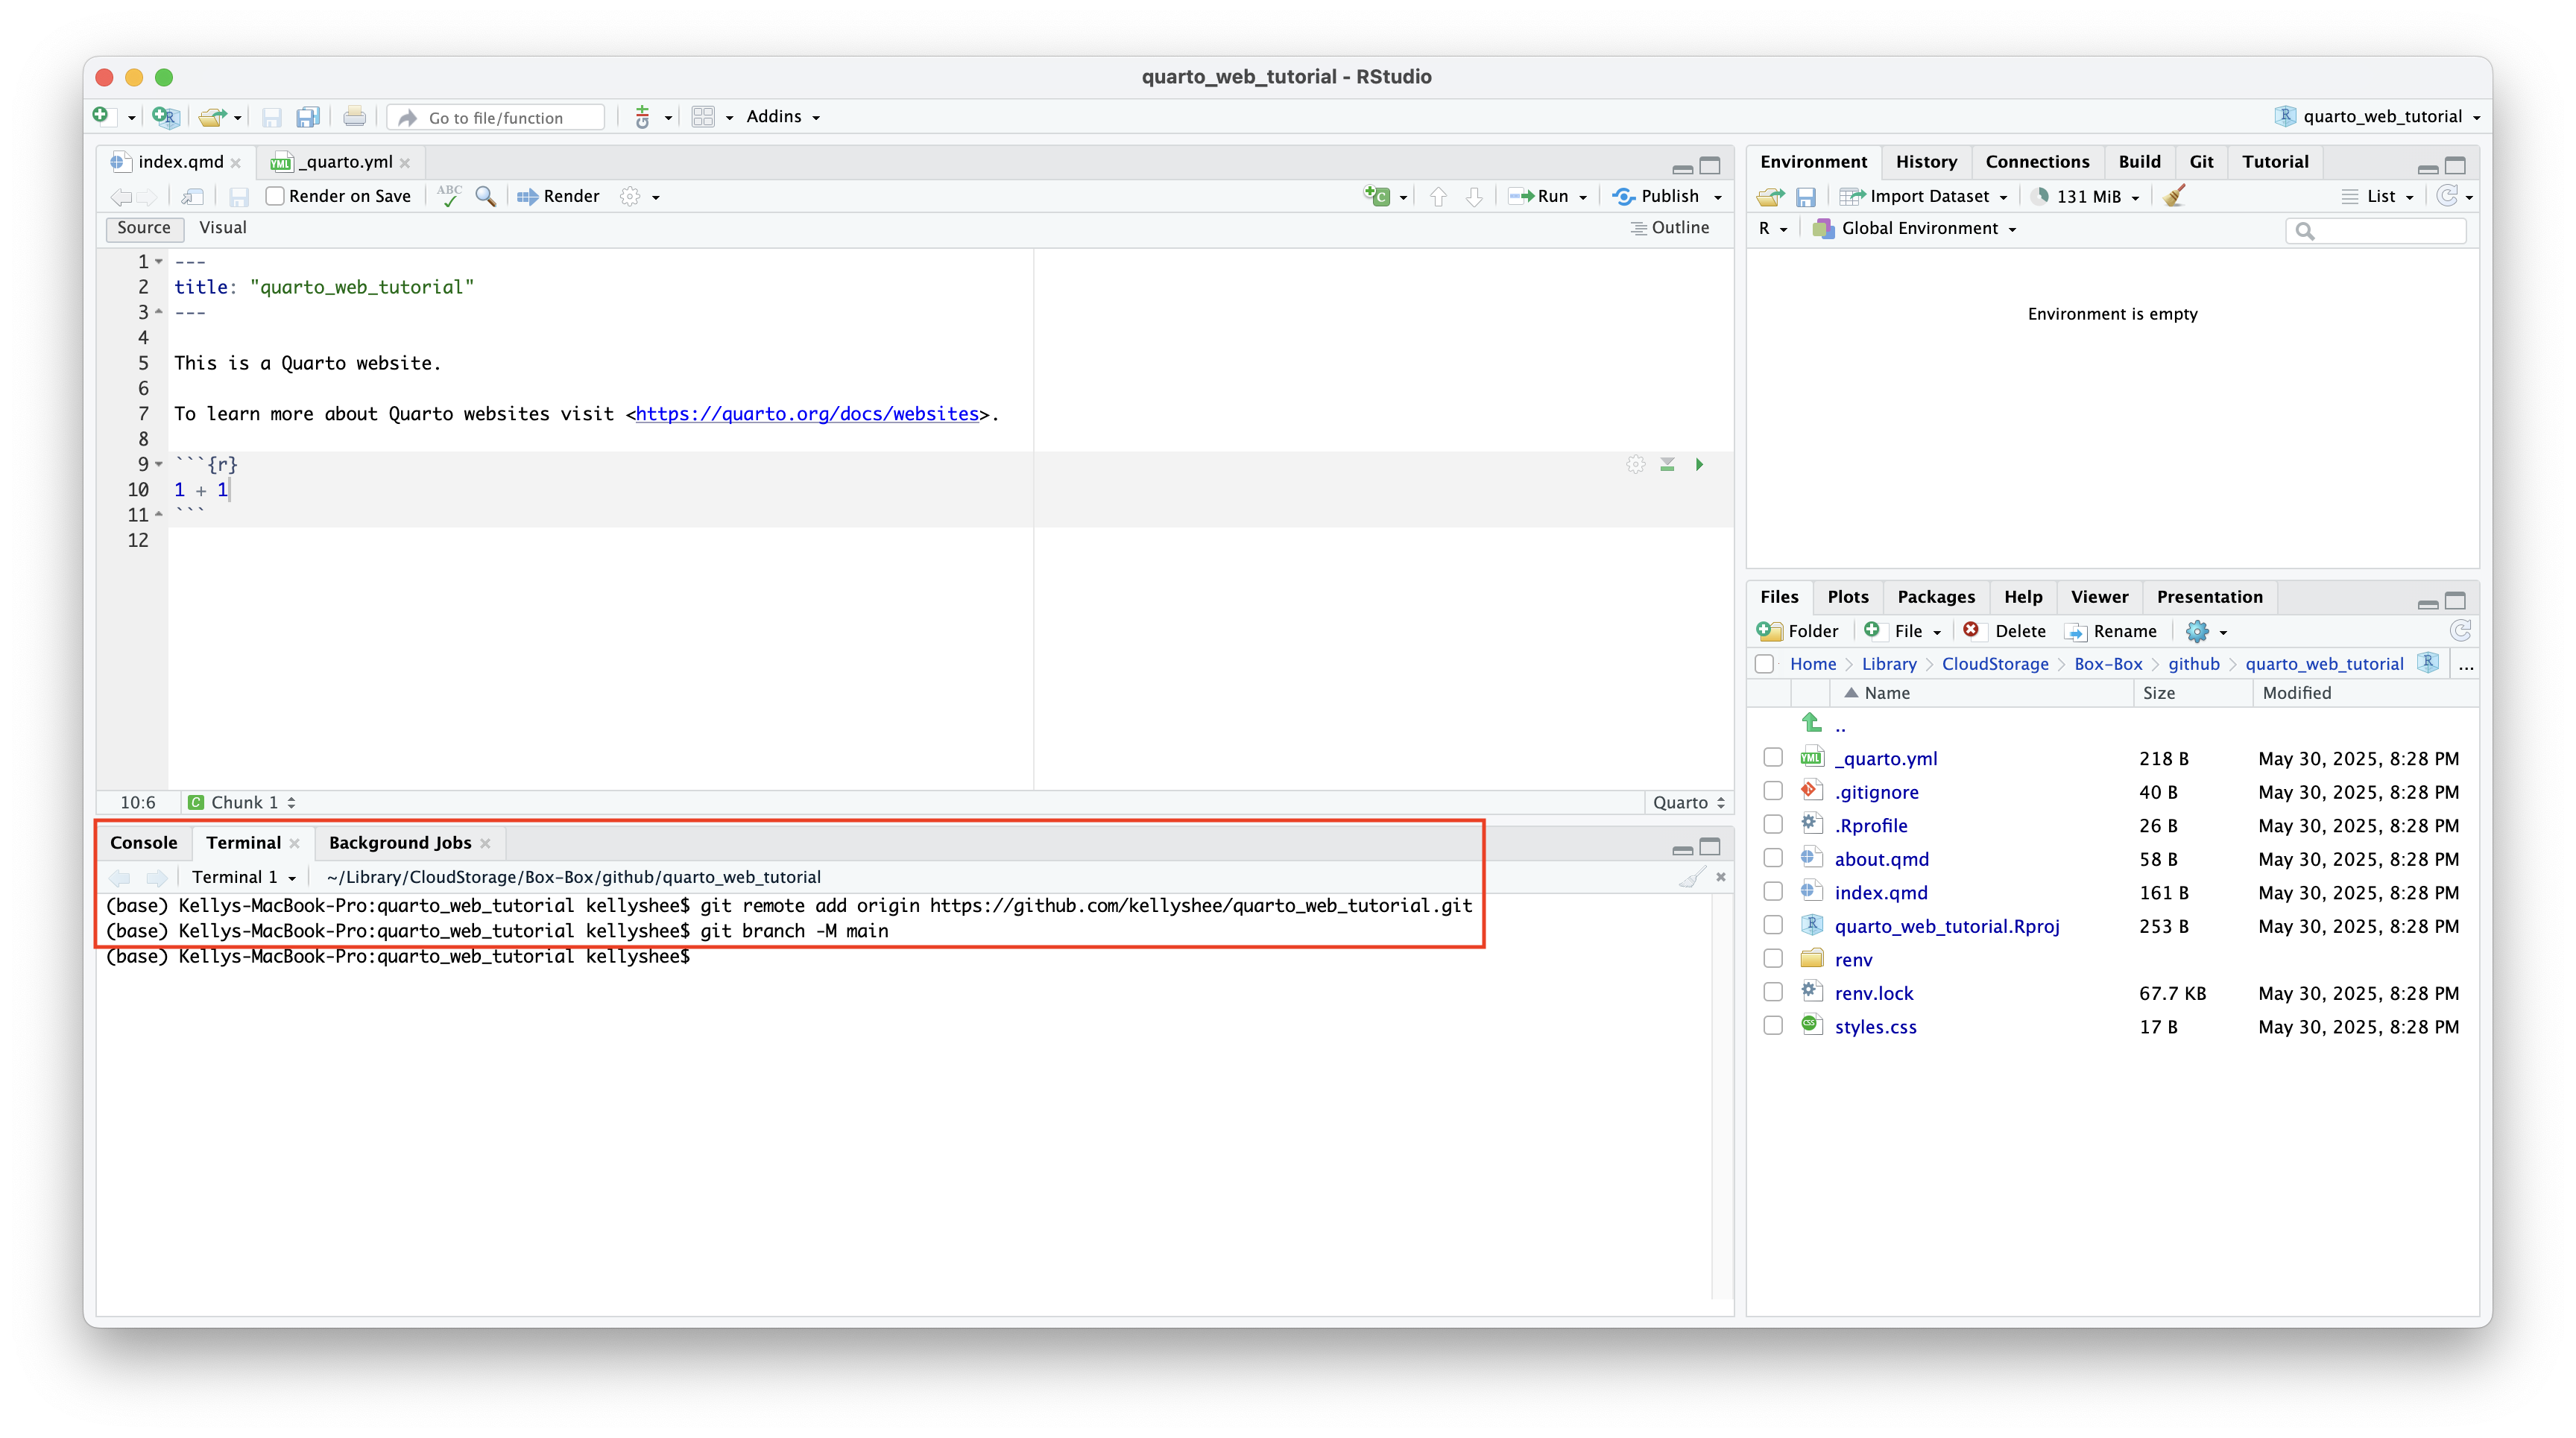
Task: Click the Open File folder icon
Action: tap(211, 117)
